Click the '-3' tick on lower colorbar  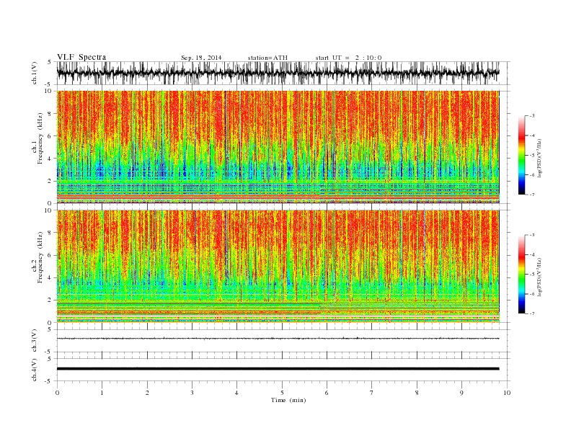[x=531, y=235]
